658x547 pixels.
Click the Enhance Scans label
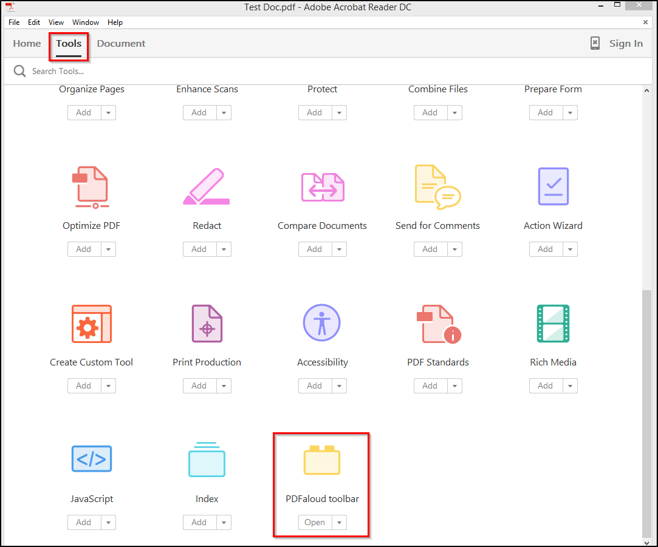[207, 89]
